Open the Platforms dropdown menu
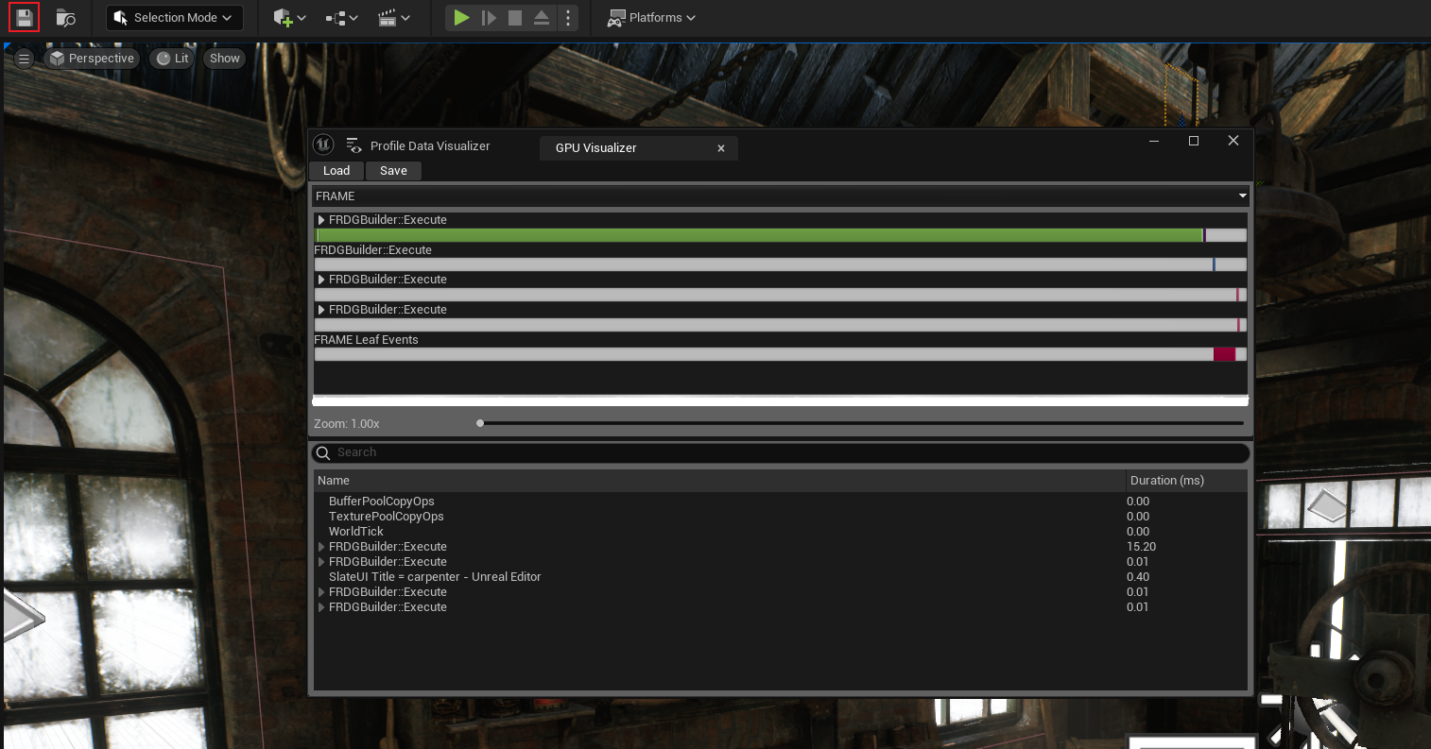Screen dimensions: 1431x749 coord(651,18)
